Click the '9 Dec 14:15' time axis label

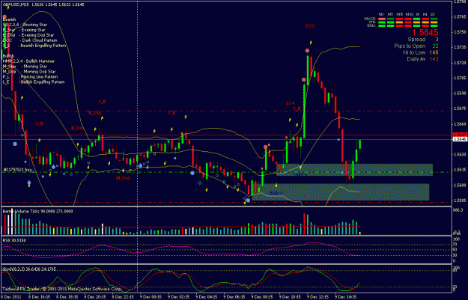tap(346, 297)
